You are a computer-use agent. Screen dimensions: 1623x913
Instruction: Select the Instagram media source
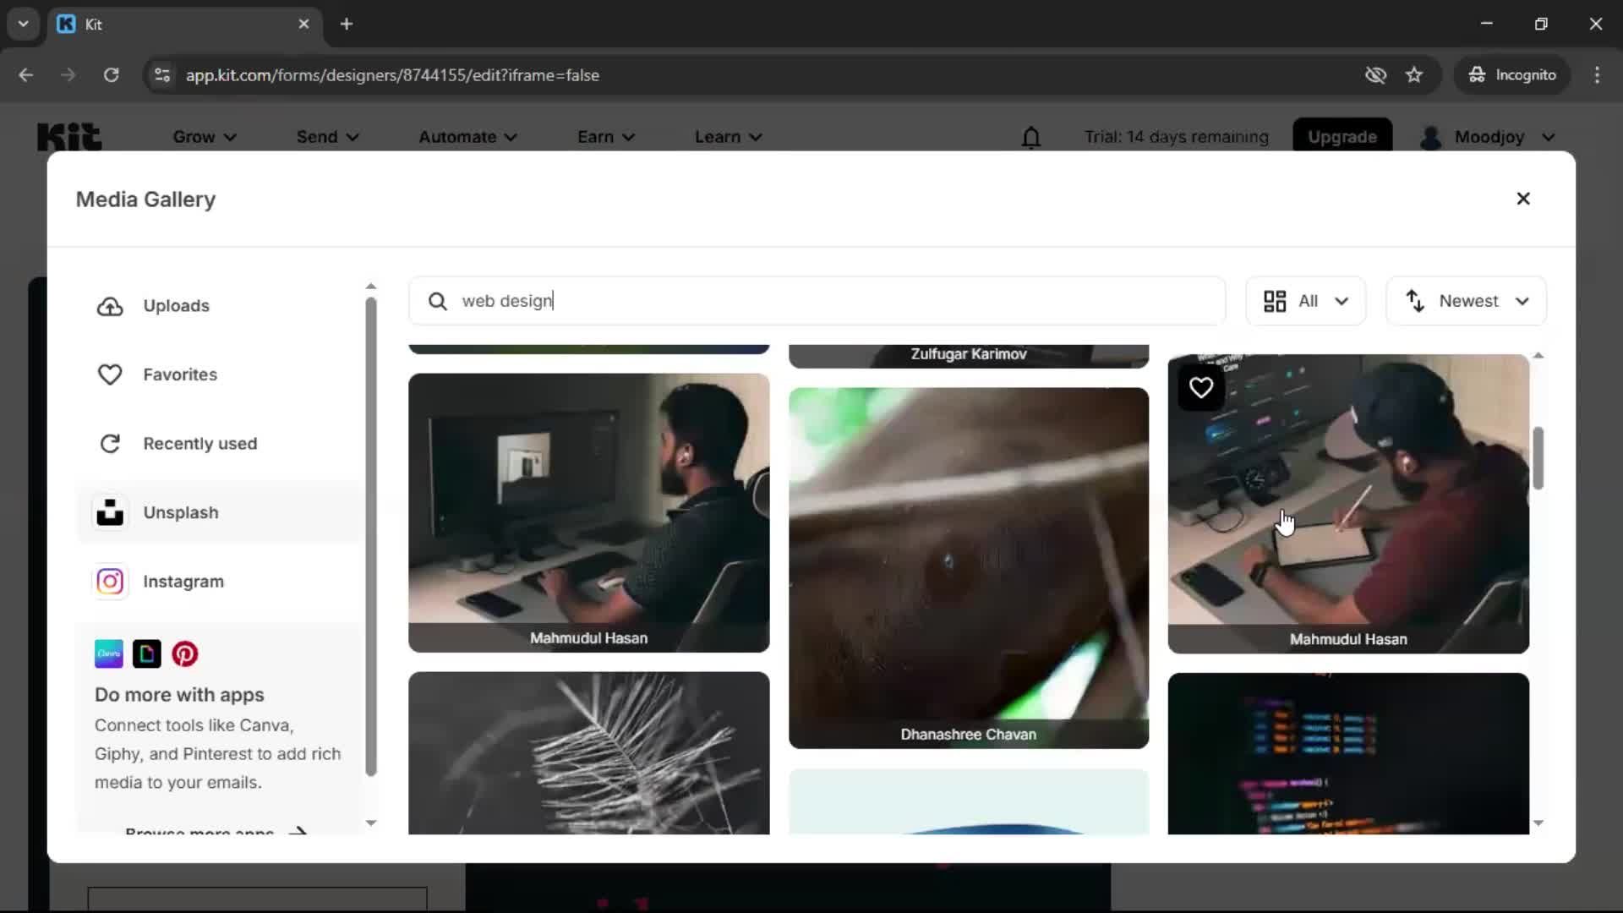(x=183, y=581)
